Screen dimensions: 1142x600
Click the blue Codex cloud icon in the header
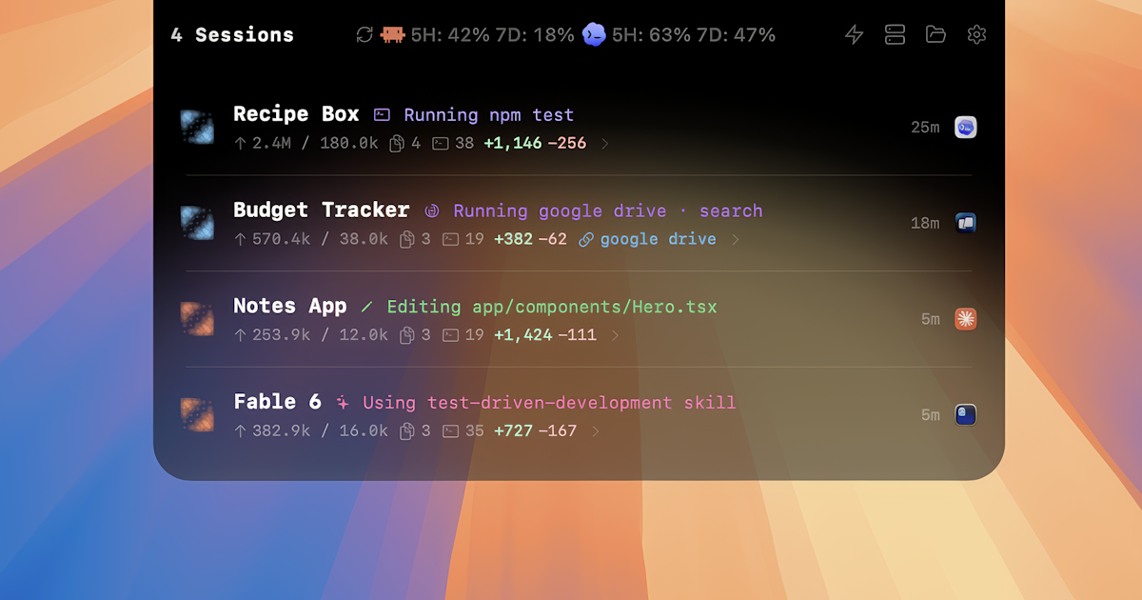click(x=594, y=35)
